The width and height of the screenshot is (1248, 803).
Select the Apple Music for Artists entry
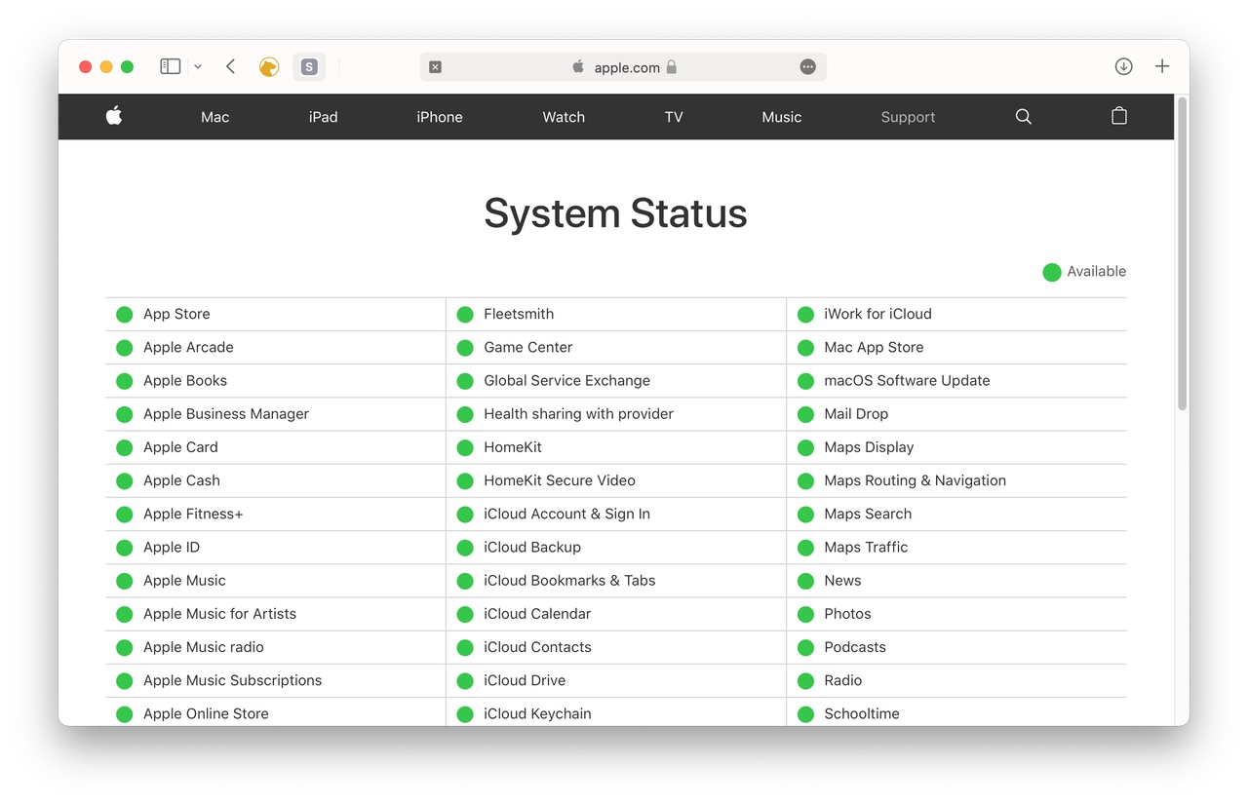point(219,614)
